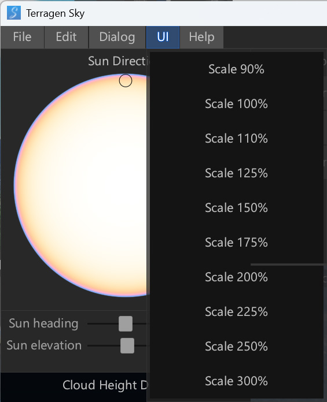
Task: Select Scale 175% menu item
Action: (x=236, y=242)
